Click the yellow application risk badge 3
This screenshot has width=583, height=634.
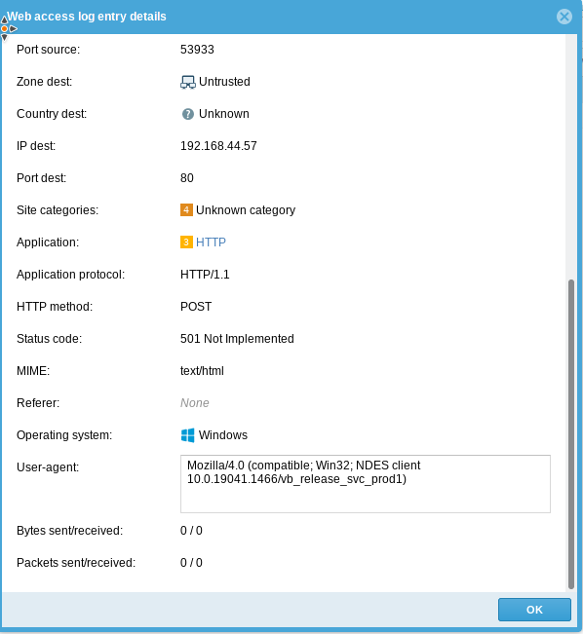186,242
